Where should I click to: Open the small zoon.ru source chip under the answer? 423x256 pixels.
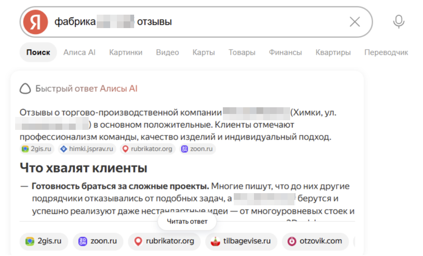click(x=198, y=149)
